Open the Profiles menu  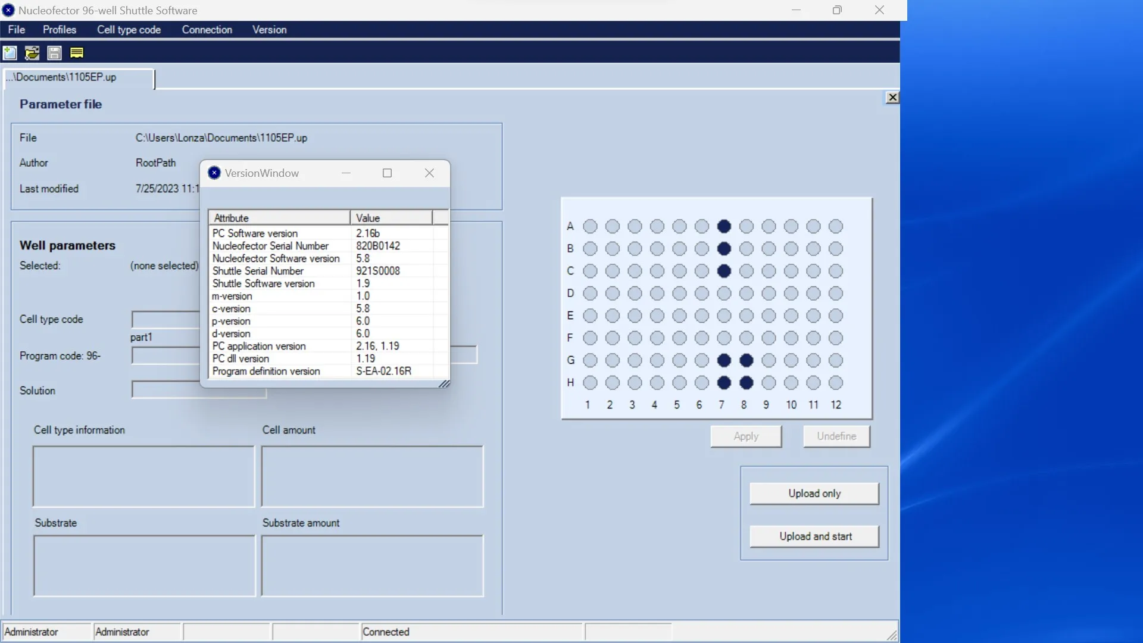[60, 30]
